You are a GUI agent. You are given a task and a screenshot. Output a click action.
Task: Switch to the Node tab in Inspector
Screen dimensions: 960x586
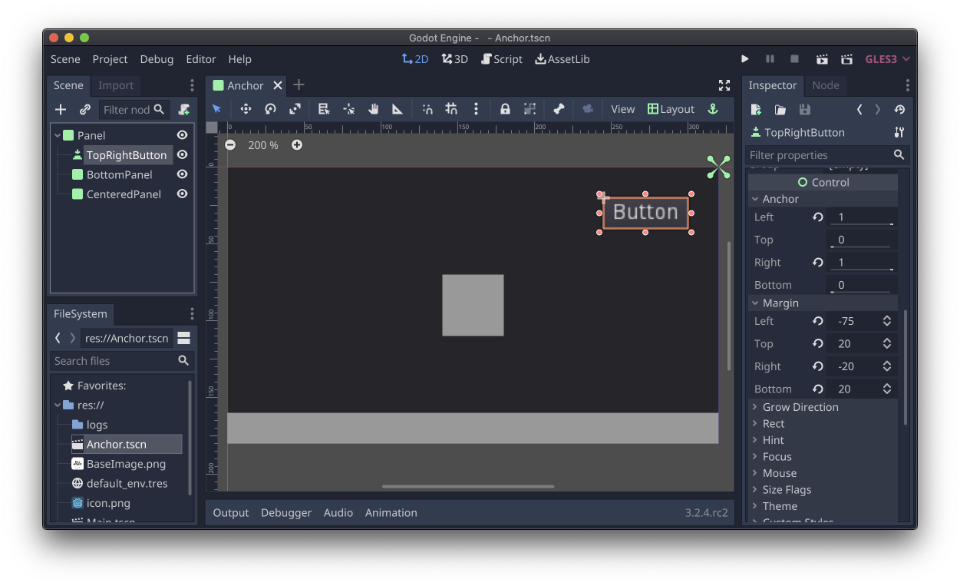click(x=826, y=85)
